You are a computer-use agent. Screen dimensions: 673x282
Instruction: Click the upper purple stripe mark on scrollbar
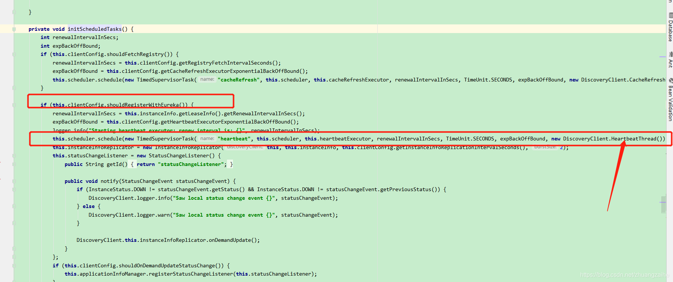point(662,57)
